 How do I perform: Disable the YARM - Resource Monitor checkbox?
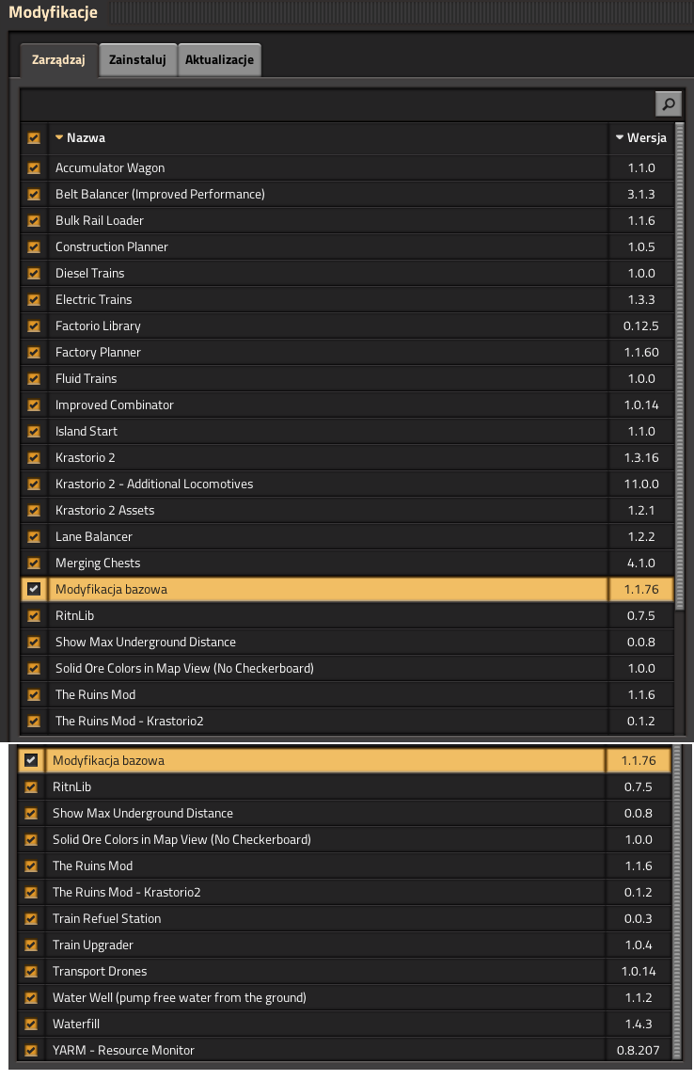click(x=32, y=1050)
